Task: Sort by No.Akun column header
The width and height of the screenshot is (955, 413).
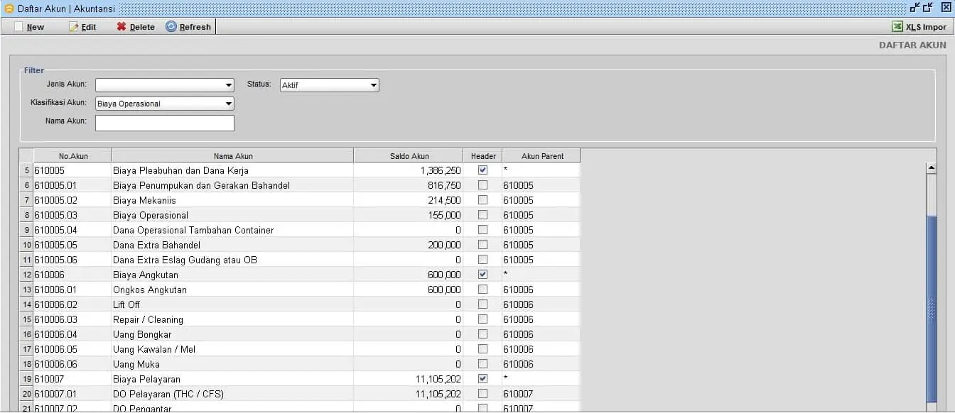Action: pos(72,156)
